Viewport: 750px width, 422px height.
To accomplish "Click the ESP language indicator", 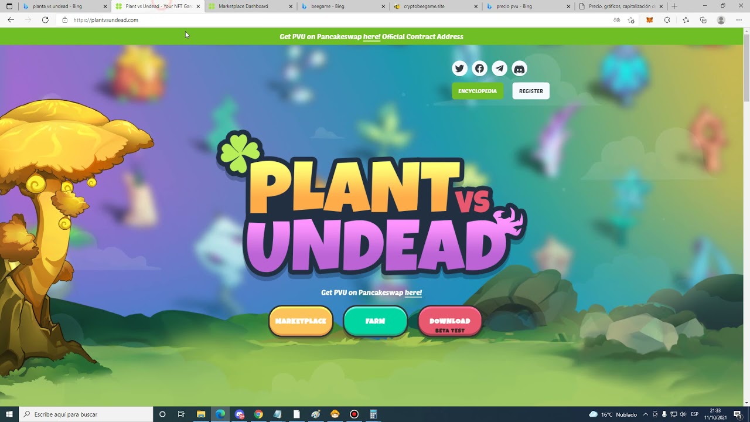I will (x=695, y=414).
